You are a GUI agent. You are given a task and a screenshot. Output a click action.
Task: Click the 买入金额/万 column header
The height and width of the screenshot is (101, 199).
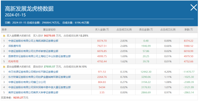tap(102, 30)
